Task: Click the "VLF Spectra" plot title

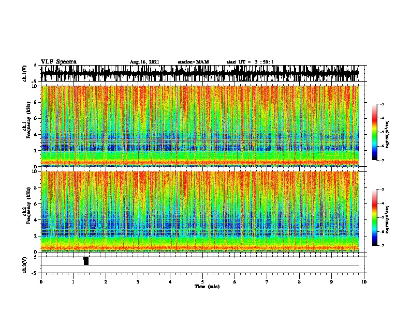Action: (58, 62)
